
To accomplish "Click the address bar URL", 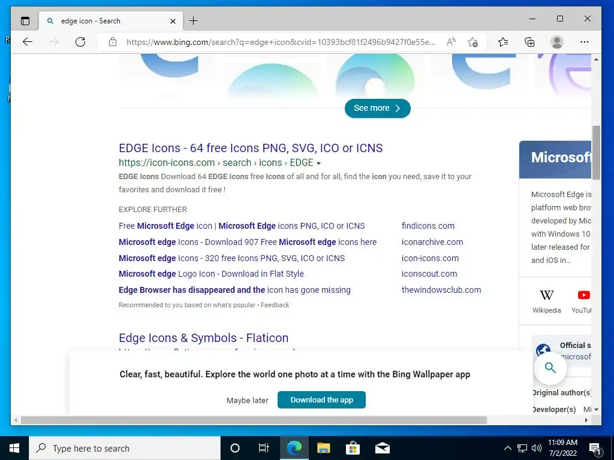I will (x=281, y=42).
